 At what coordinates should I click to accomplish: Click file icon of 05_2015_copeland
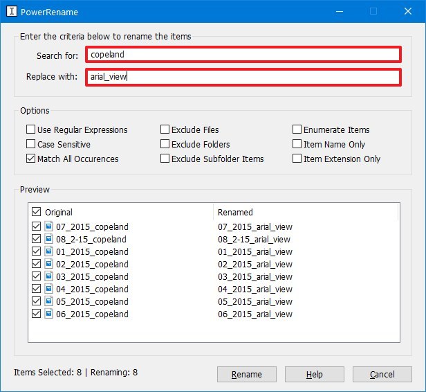48,301
